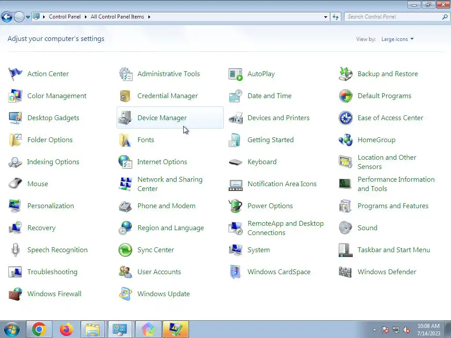Launch Google Chrome from the taskbar

(x=39, y=329)
